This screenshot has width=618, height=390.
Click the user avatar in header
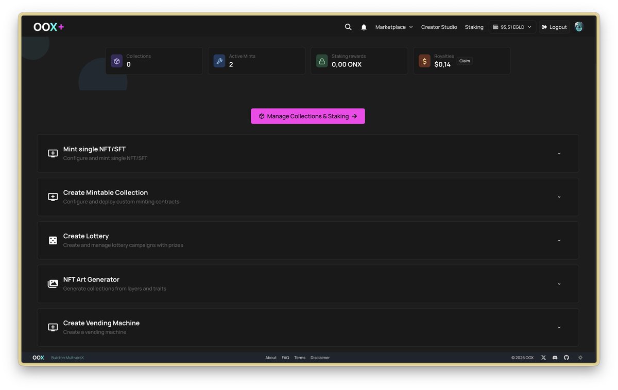point(579,27)
